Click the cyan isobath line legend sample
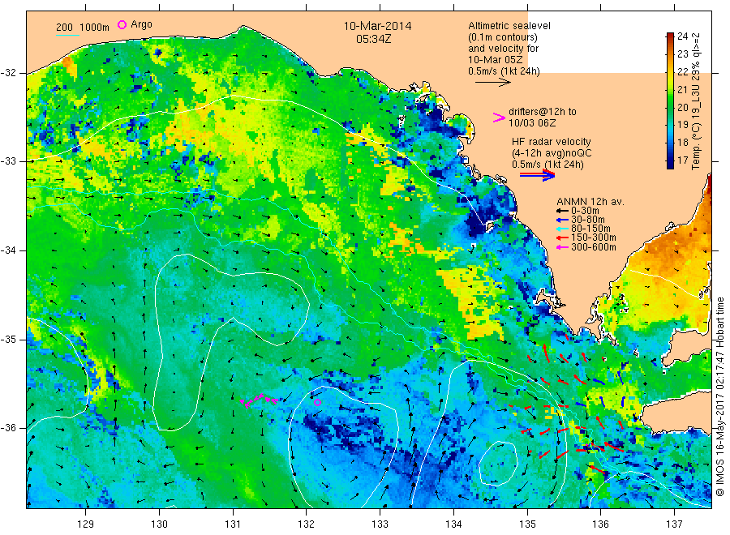 67,35
